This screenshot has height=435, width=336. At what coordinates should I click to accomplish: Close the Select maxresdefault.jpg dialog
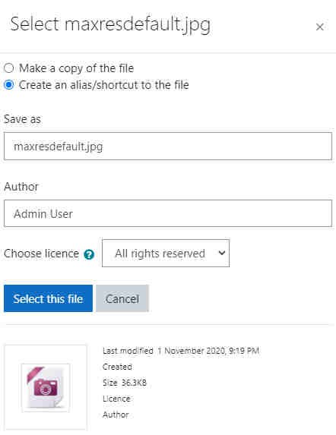pos(319,27)
